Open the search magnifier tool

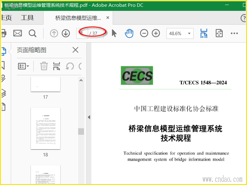coord(32,33)
